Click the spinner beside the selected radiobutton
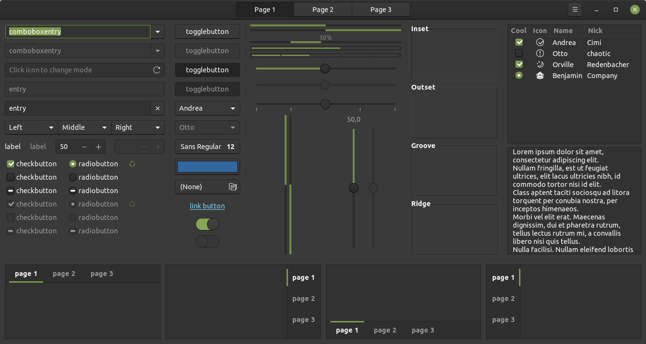This screenshot has height=344, width=646. 132,164
